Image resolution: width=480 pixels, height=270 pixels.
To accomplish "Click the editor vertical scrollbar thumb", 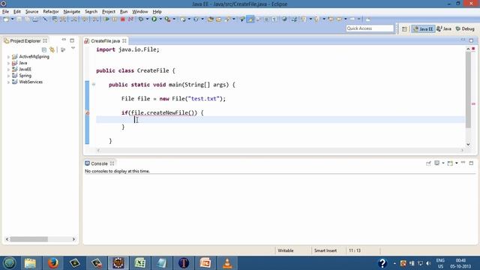I will click(468, 89).
